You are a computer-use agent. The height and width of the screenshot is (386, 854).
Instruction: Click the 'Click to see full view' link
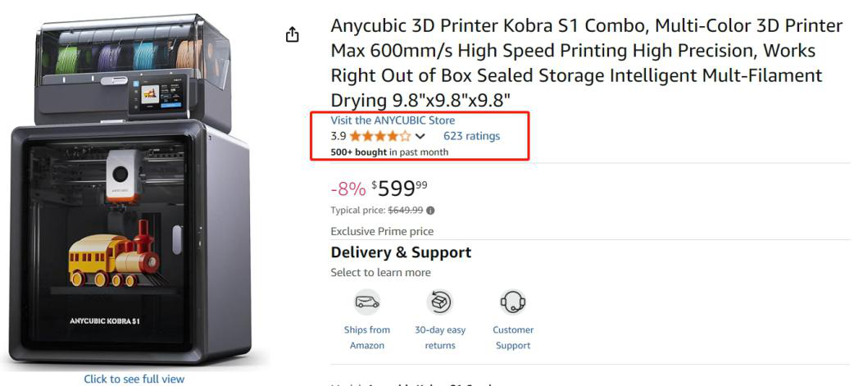click(134, 379)
